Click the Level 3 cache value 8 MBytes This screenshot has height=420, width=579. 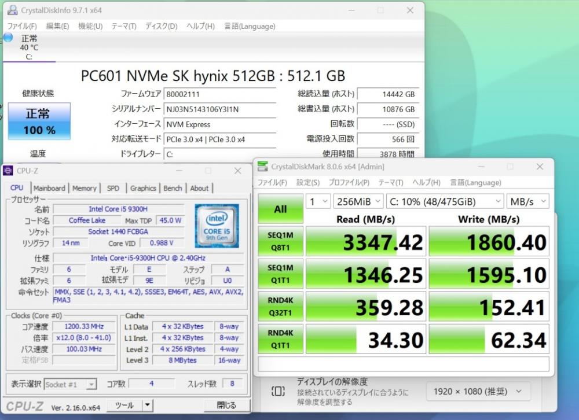[x=183, y=360]
